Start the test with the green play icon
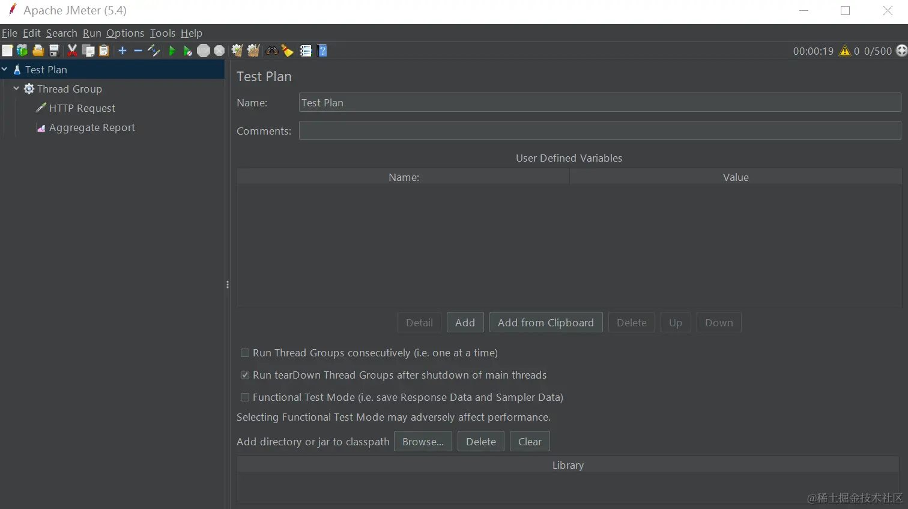This screenshot has height=509, width=908. coord(172,51)
